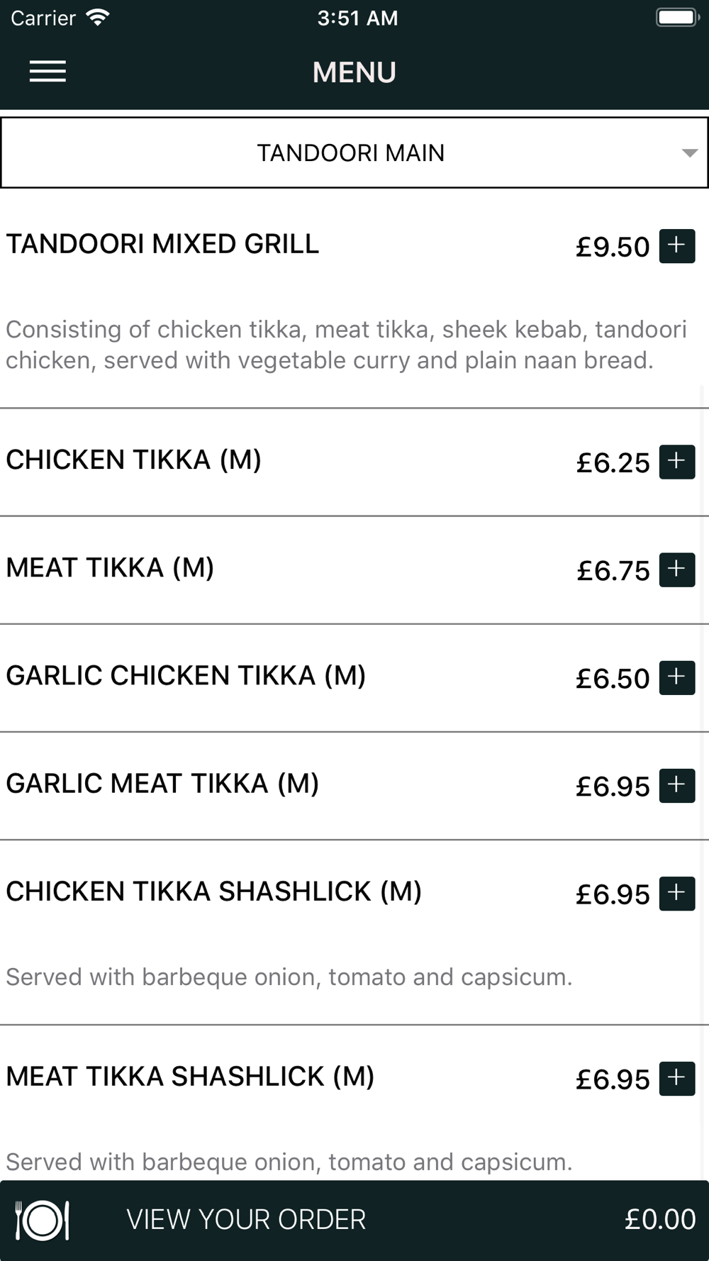
Task: Click View Your Order button
Action: point(354,1220)
